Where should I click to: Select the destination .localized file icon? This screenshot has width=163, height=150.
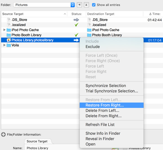coord(89,25)
